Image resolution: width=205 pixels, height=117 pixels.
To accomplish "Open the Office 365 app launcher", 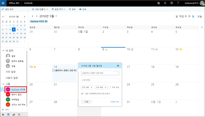I will point(3,3).
